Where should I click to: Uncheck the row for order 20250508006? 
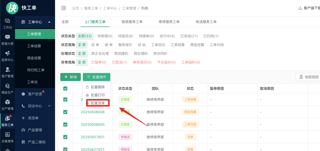tap(65, 112)
